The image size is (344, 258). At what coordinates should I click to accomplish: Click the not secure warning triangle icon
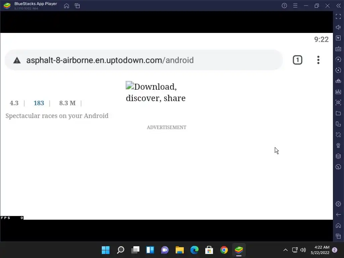click(17, 60)
